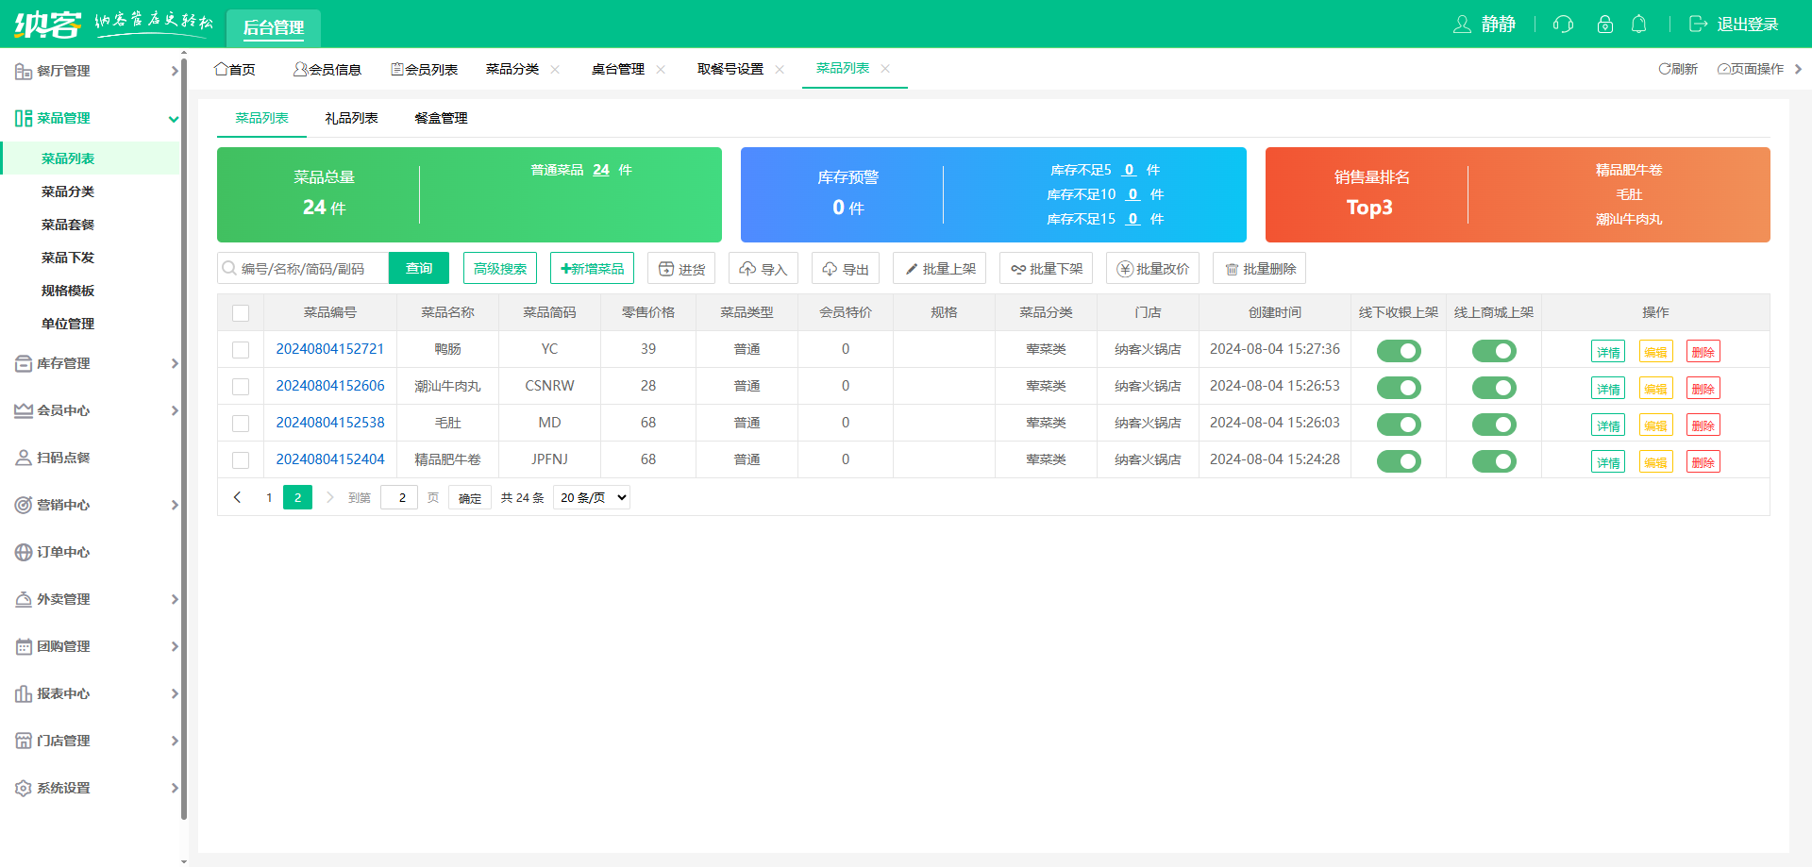This screenshot has height=867, width=1812.
Task: Click the 新增菜品 button
Action: pos(592,268)
